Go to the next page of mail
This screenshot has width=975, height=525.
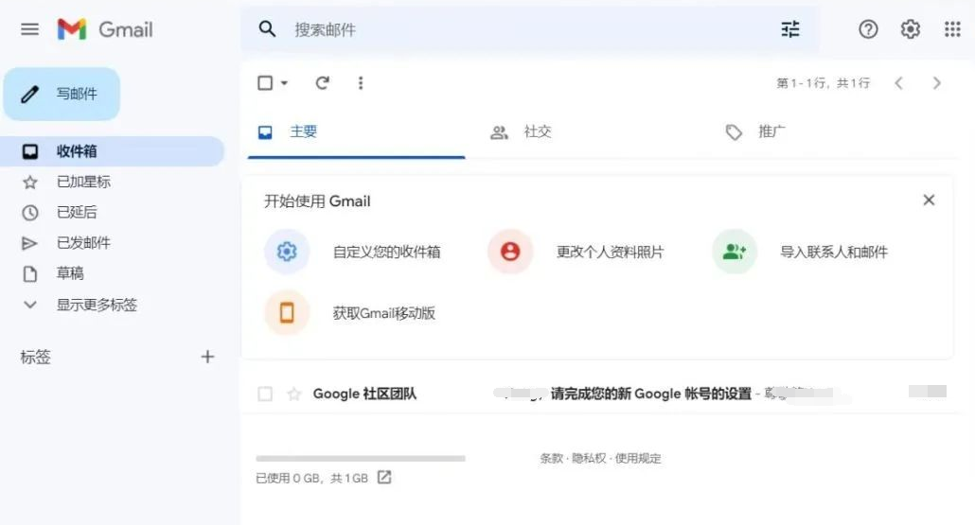tap(936, 82)
